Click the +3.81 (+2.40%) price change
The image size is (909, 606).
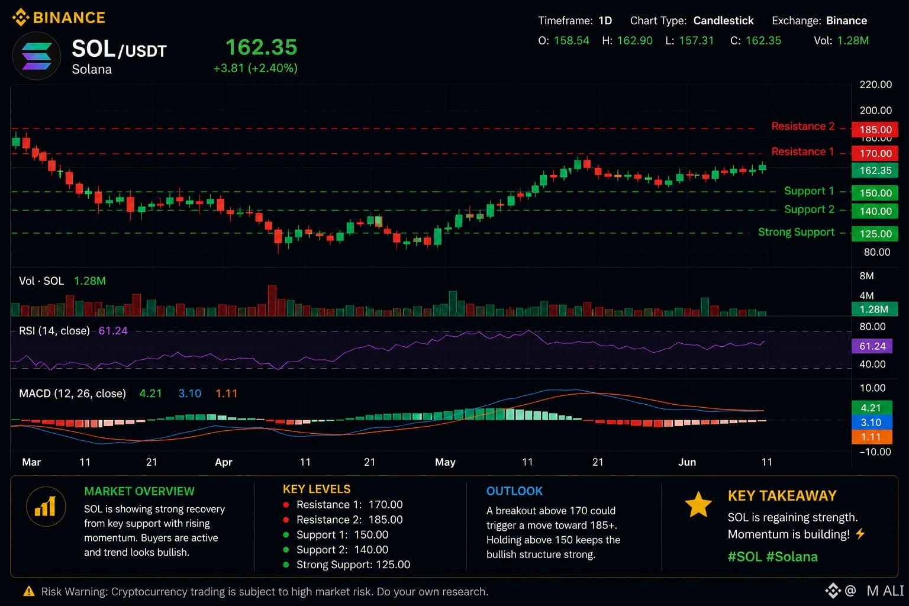point(256,68)
